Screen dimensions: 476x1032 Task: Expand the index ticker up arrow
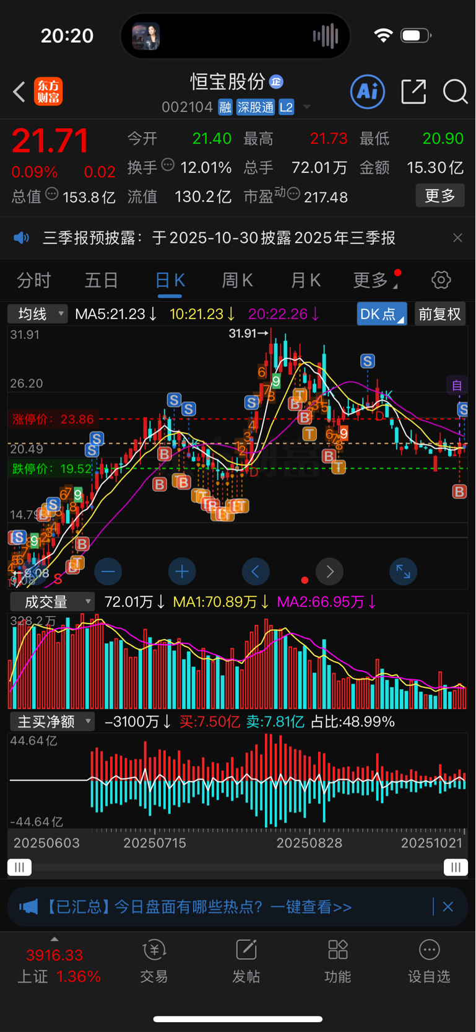pos(54,939)
